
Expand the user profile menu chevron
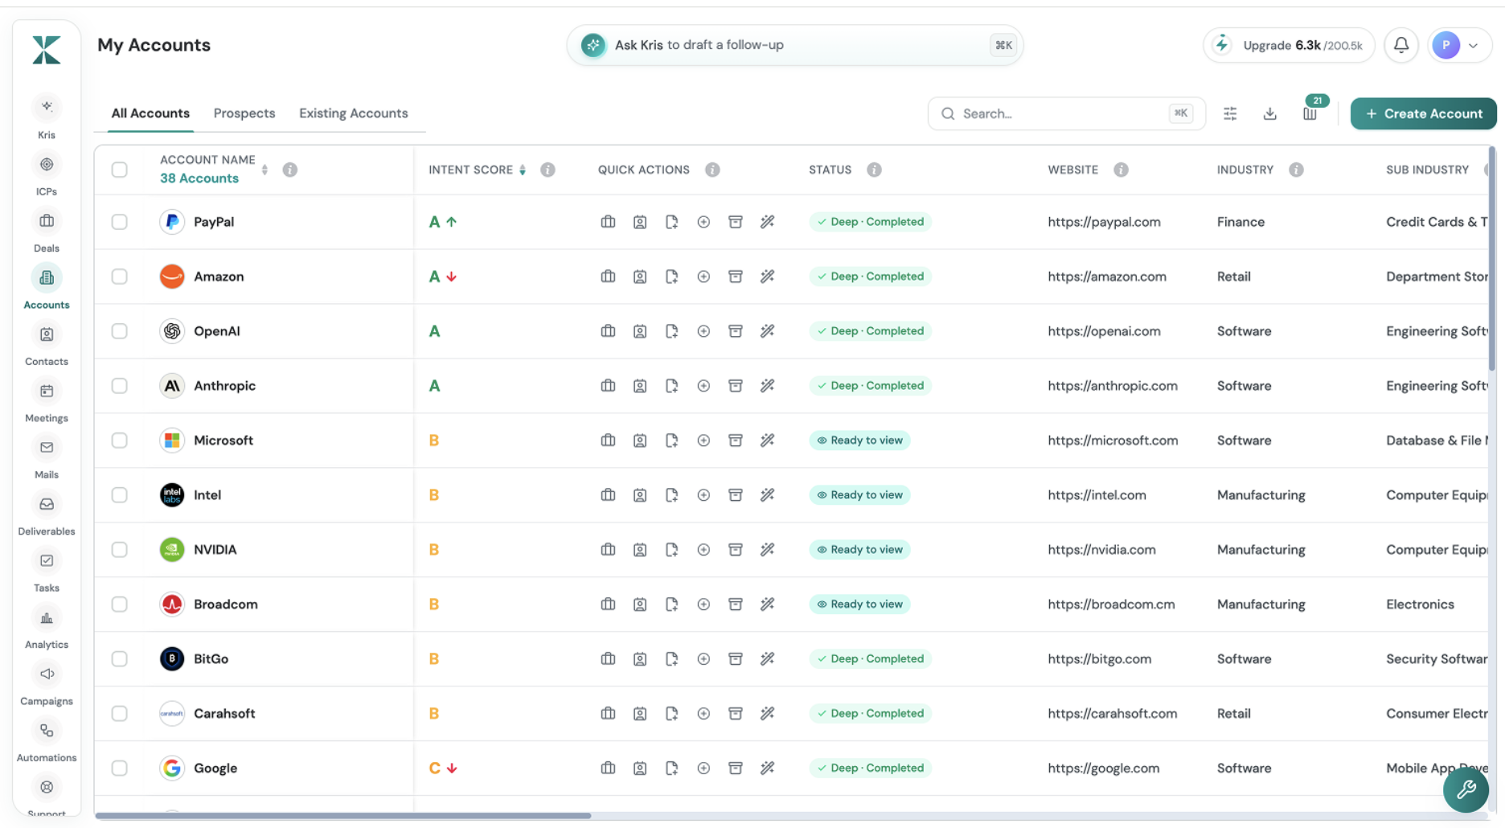1474,46
